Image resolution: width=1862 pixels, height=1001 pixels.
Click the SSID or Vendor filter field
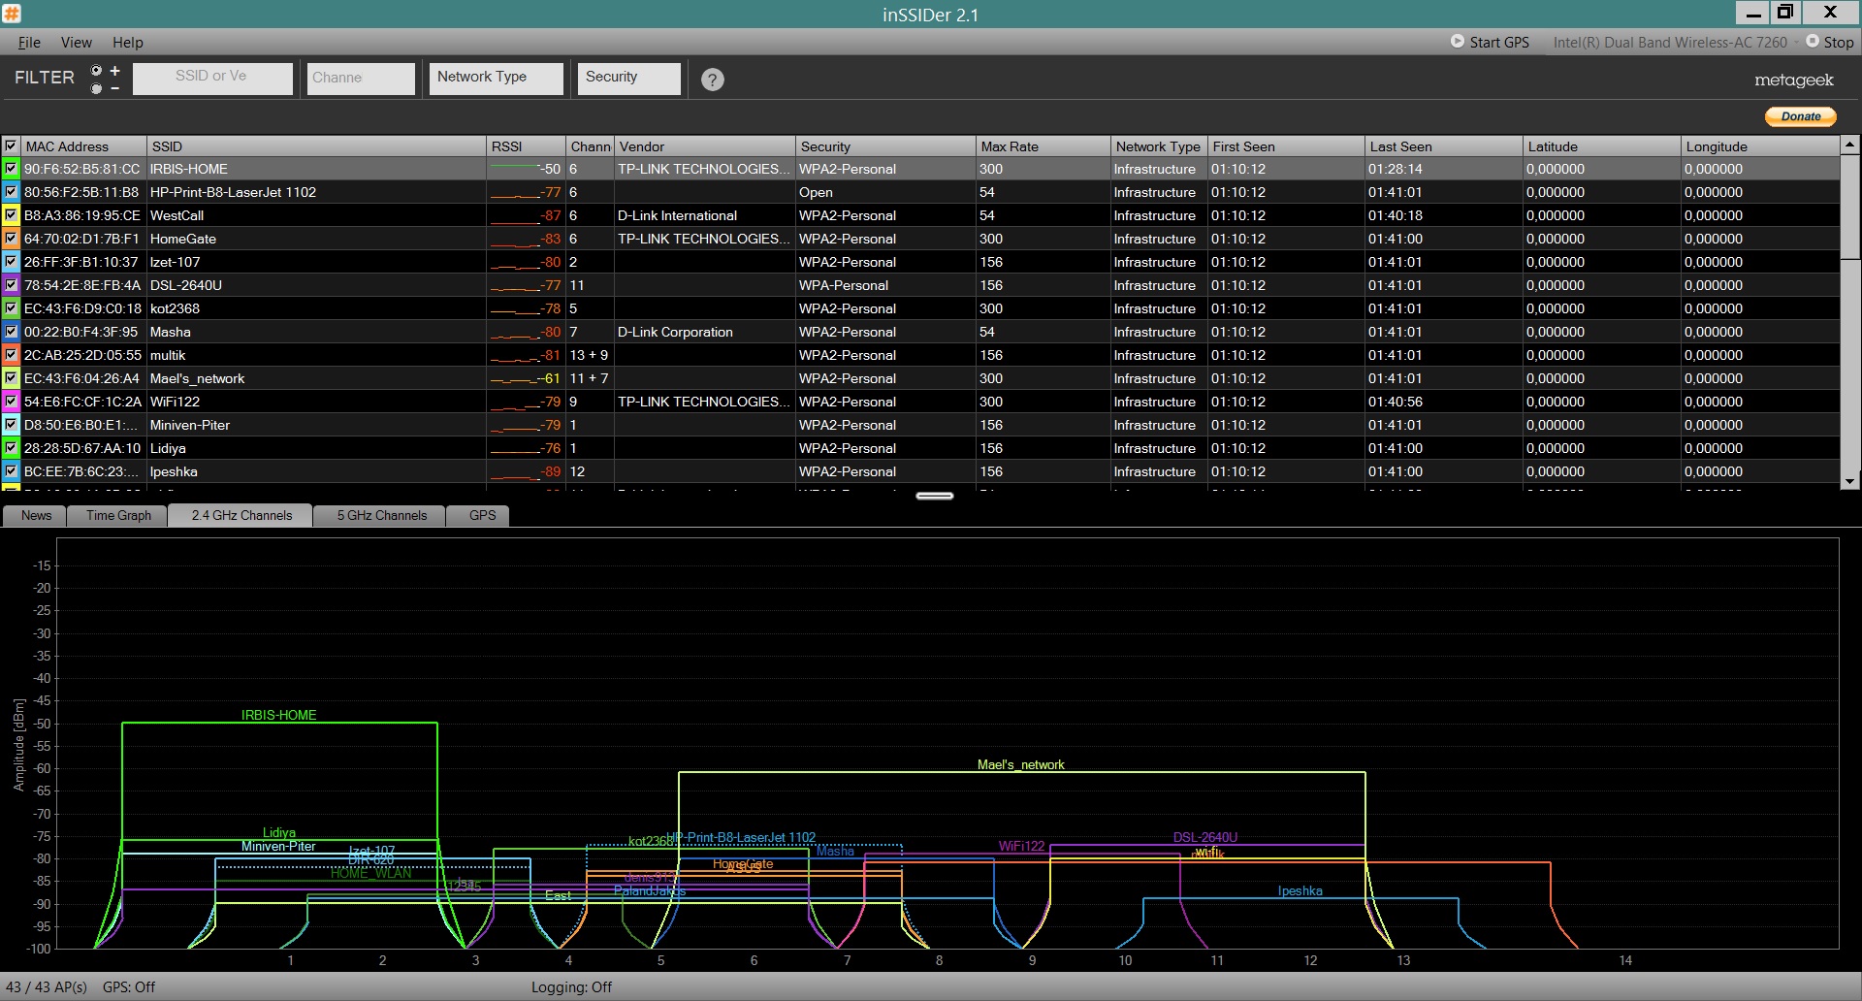pos(212,78)
